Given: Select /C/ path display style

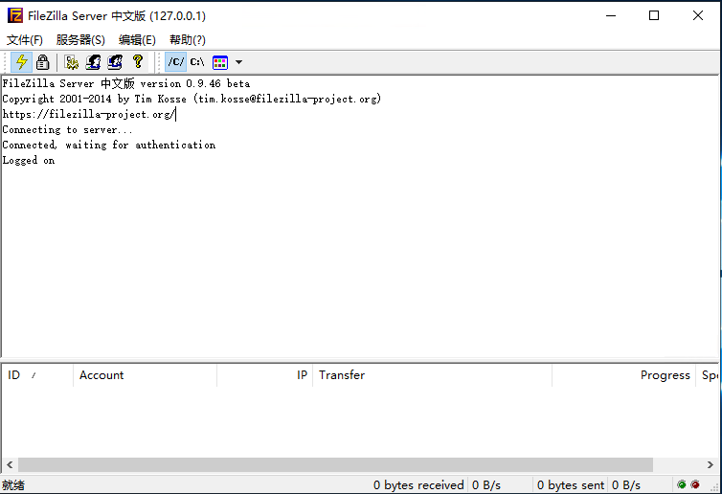Looking at the screenshot, I should (x=176, y=62).
